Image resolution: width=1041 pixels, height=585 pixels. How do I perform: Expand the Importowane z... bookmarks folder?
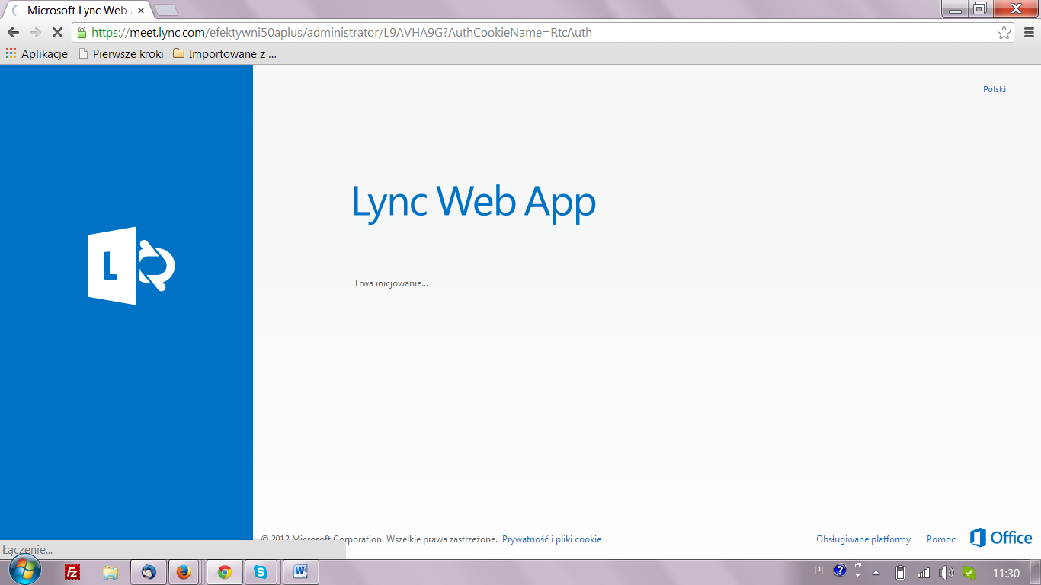pyautogui.click(x=225, y=53)
